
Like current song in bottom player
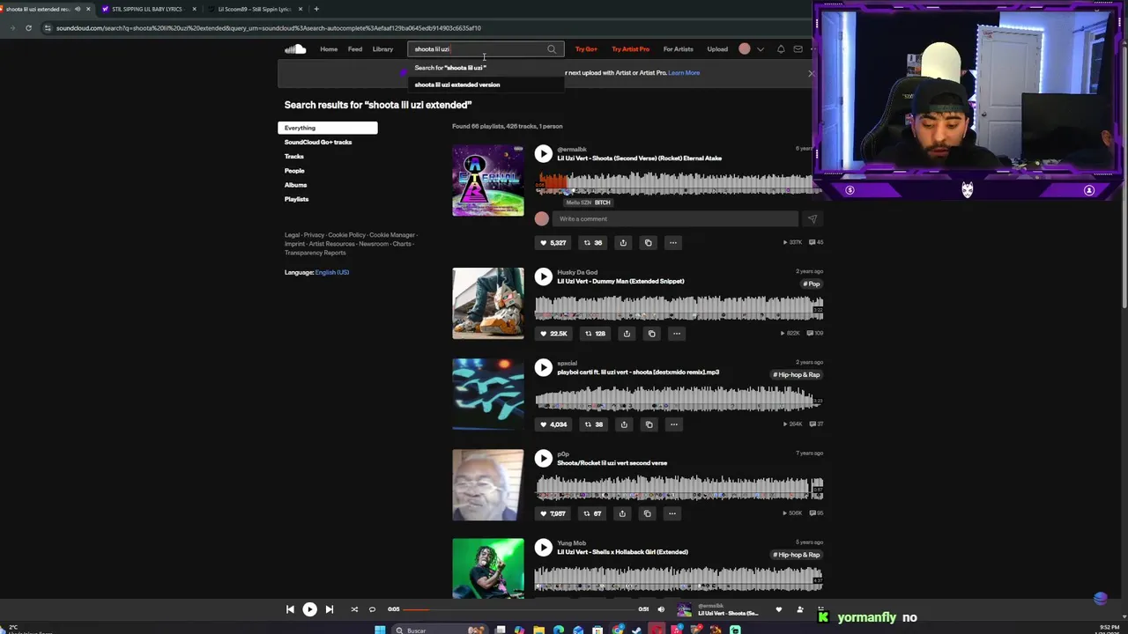778,609
